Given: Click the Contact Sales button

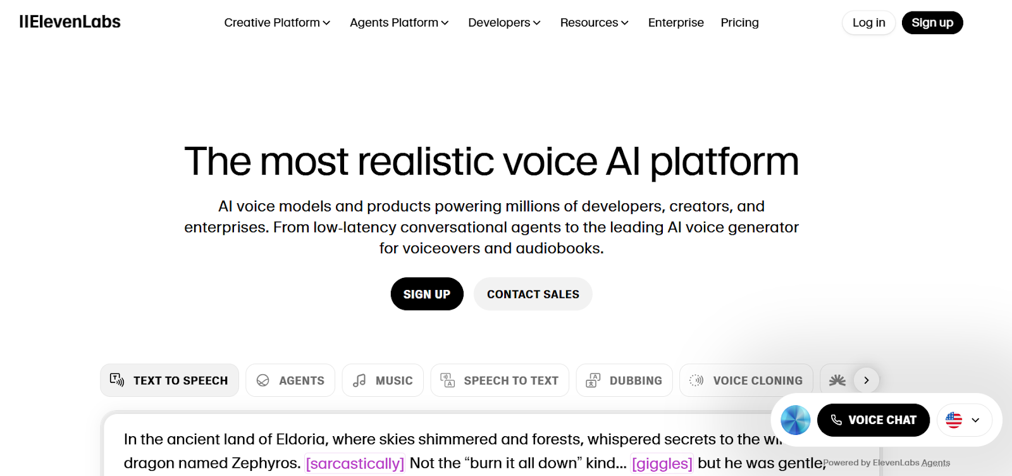Looking at the screenshot, I should tap(533, 294).
